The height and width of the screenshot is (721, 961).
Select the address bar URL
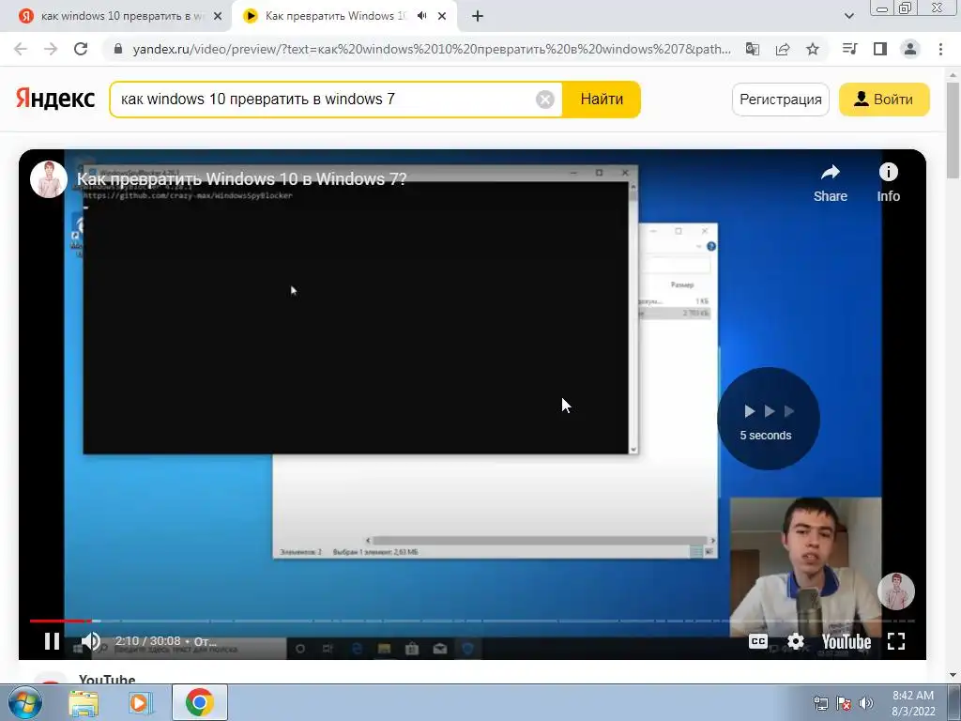pos(432,49)
